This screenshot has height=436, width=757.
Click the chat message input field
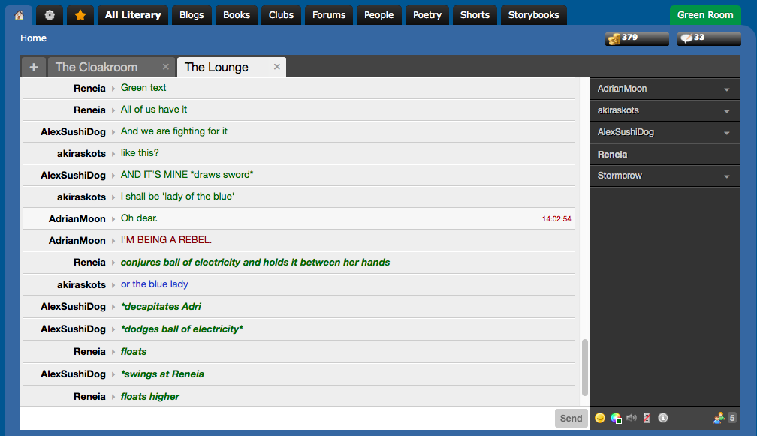coord(287,418)
